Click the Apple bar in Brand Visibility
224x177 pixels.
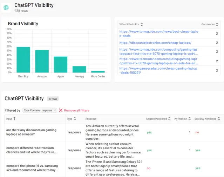(x=61, y=64)
